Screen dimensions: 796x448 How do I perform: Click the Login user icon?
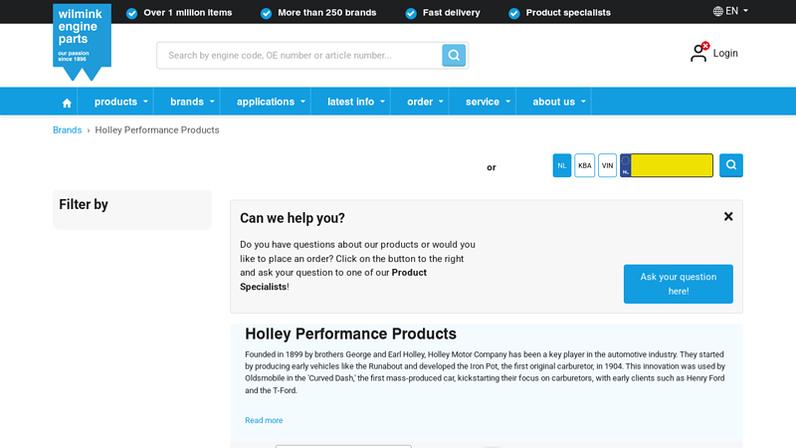tap(699, 53)
